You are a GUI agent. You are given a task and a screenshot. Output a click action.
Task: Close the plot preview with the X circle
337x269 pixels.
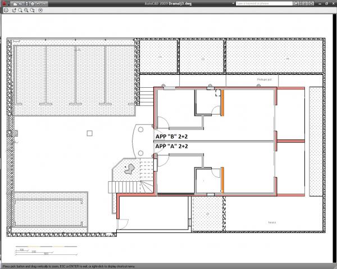tap(40, 10)
